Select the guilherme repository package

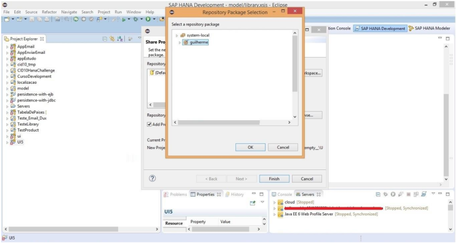(x=199, y=43)
